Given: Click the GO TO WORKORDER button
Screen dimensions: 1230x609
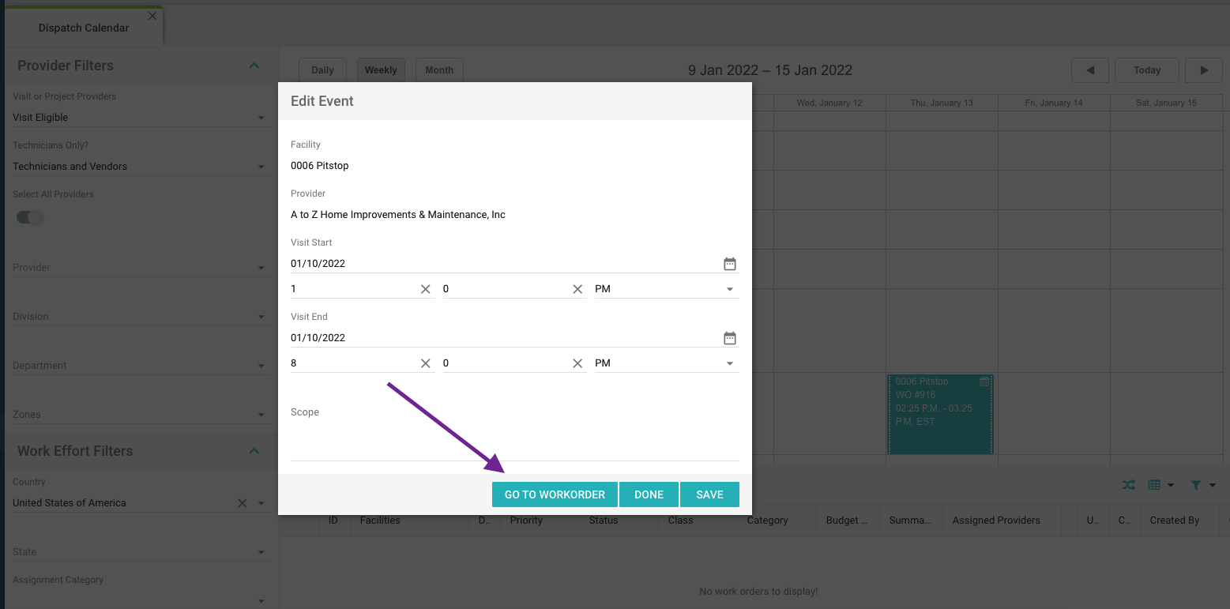Looking at the screenshot, I should click(x=555, y=494).
